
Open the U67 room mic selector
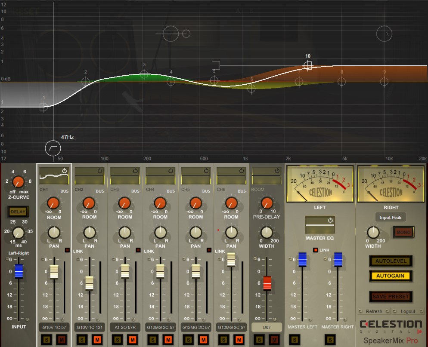click(x=267, y=327)
